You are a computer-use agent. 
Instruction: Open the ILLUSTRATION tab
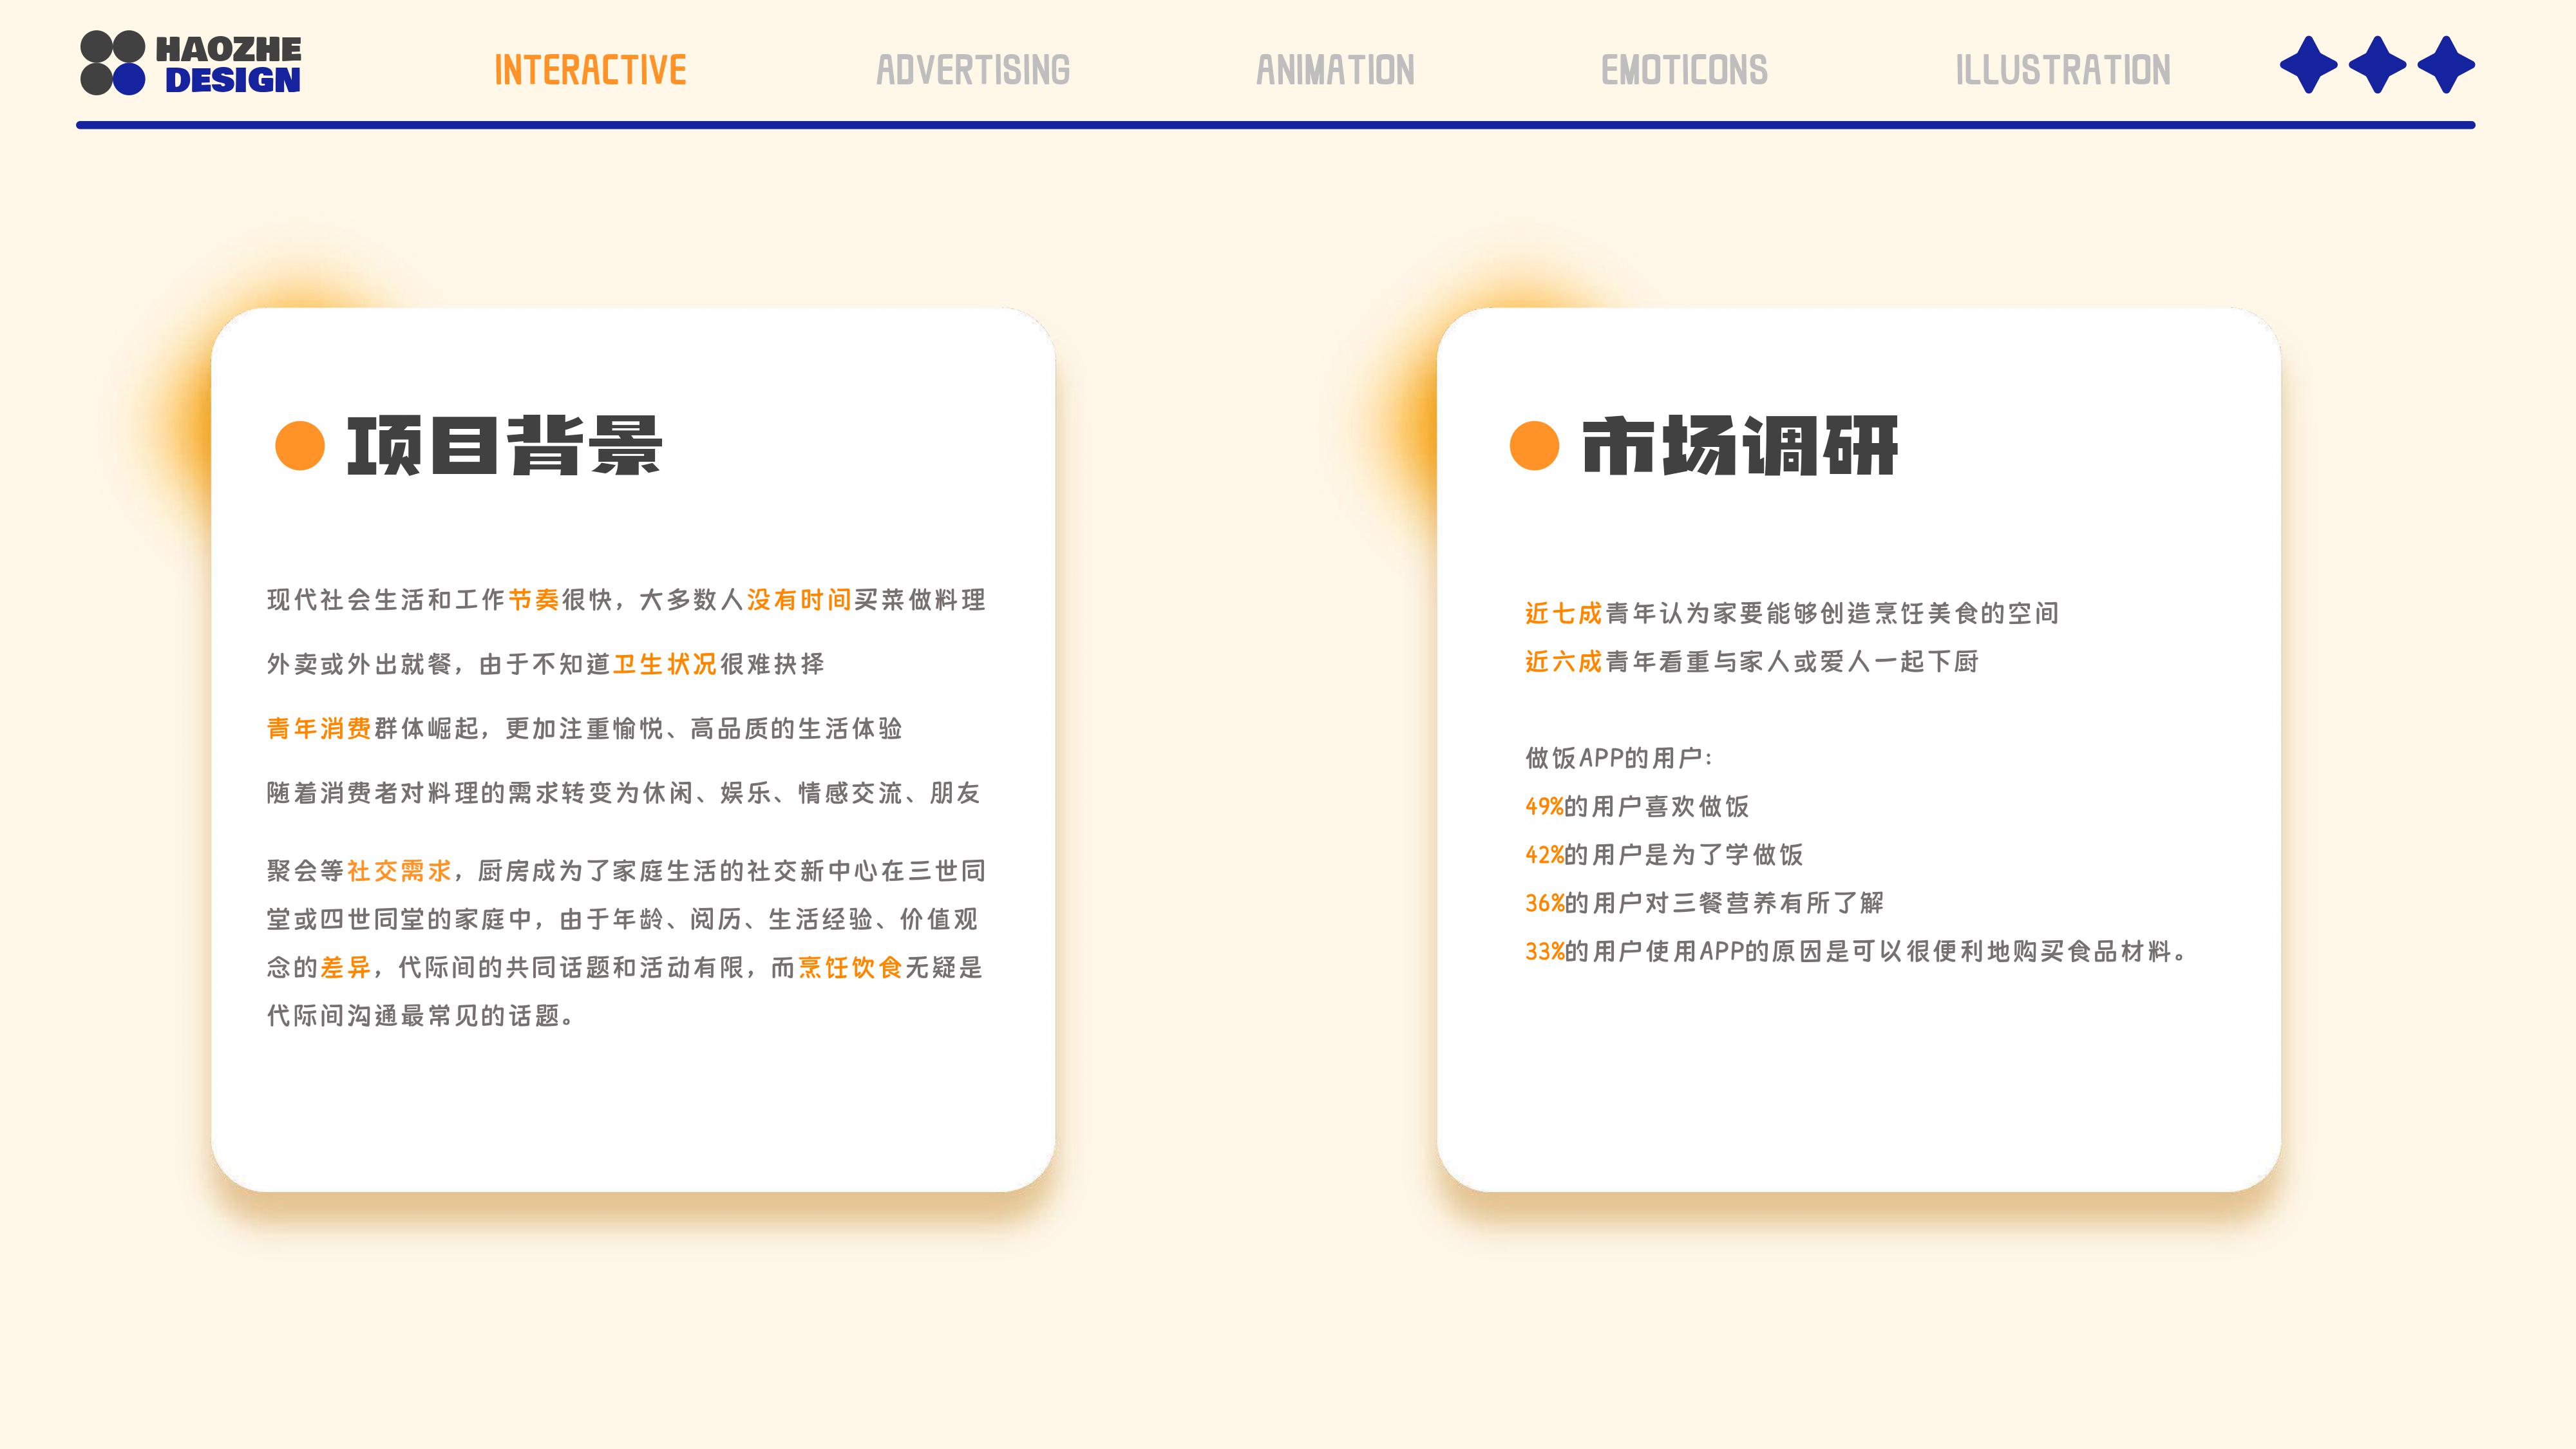(2063, 70)
